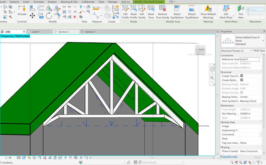This screenshot has width=266, height=165.
Task: Click the Reset Truss tool
Action: (x=151, y=12)
